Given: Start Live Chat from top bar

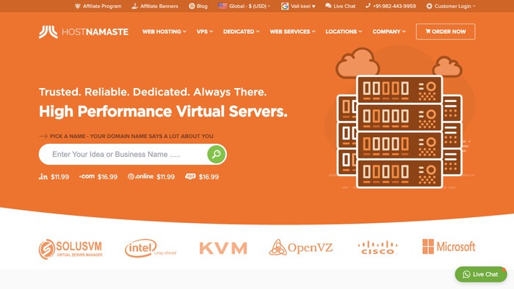Looking at the screenshot, I should pos(340,6).
